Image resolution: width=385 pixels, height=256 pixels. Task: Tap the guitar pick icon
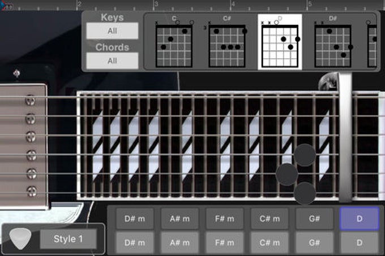click(x=20, y=238)
